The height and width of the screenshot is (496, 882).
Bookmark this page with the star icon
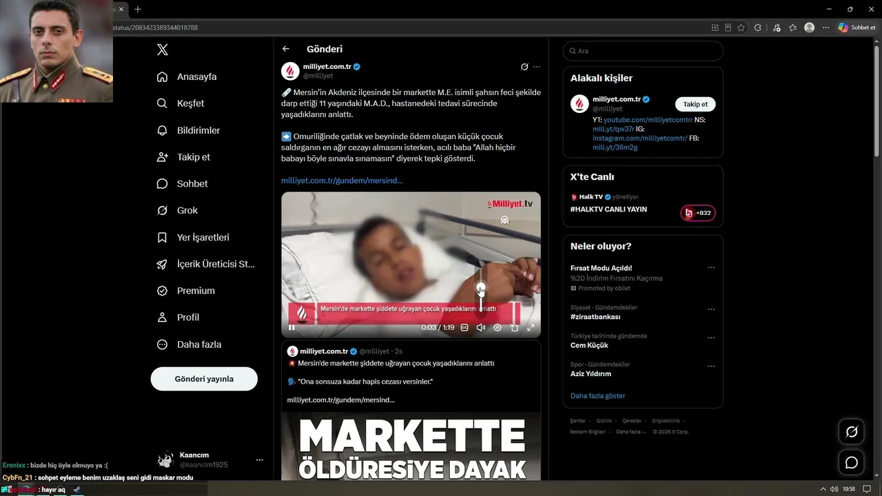click(x=741, y=28)
